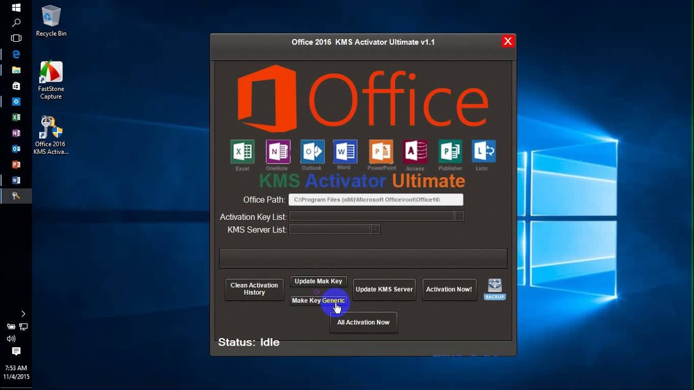Click the Activation Now! button

click(x=449, y=289)
